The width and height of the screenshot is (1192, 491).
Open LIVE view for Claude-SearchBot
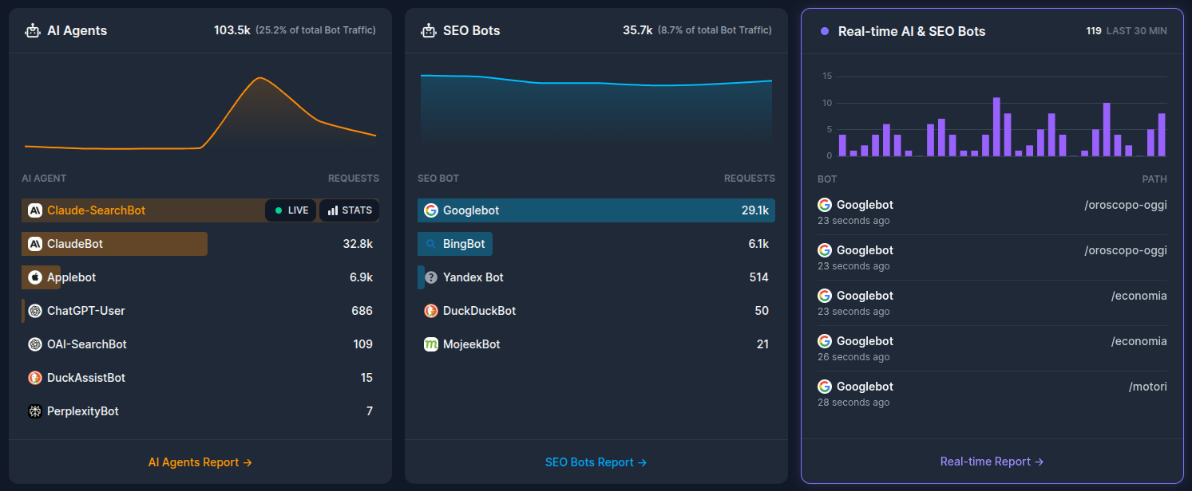click(x=291, y=210)
